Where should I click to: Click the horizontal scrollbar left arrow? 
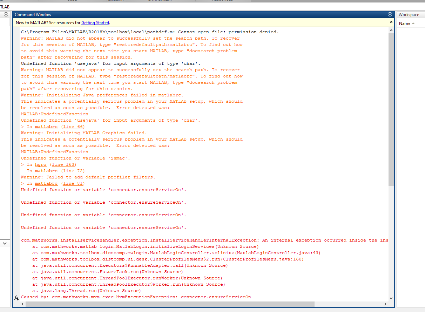point(23,304)
